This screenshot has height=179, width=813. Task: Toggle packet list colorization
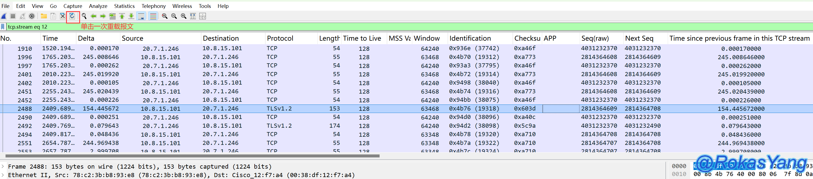point(153,16)
